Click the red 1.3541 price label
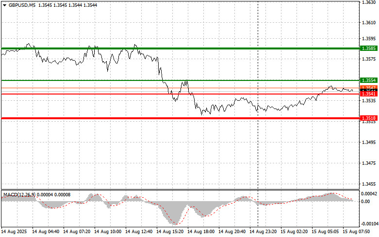379x237 pixels. 368,94
